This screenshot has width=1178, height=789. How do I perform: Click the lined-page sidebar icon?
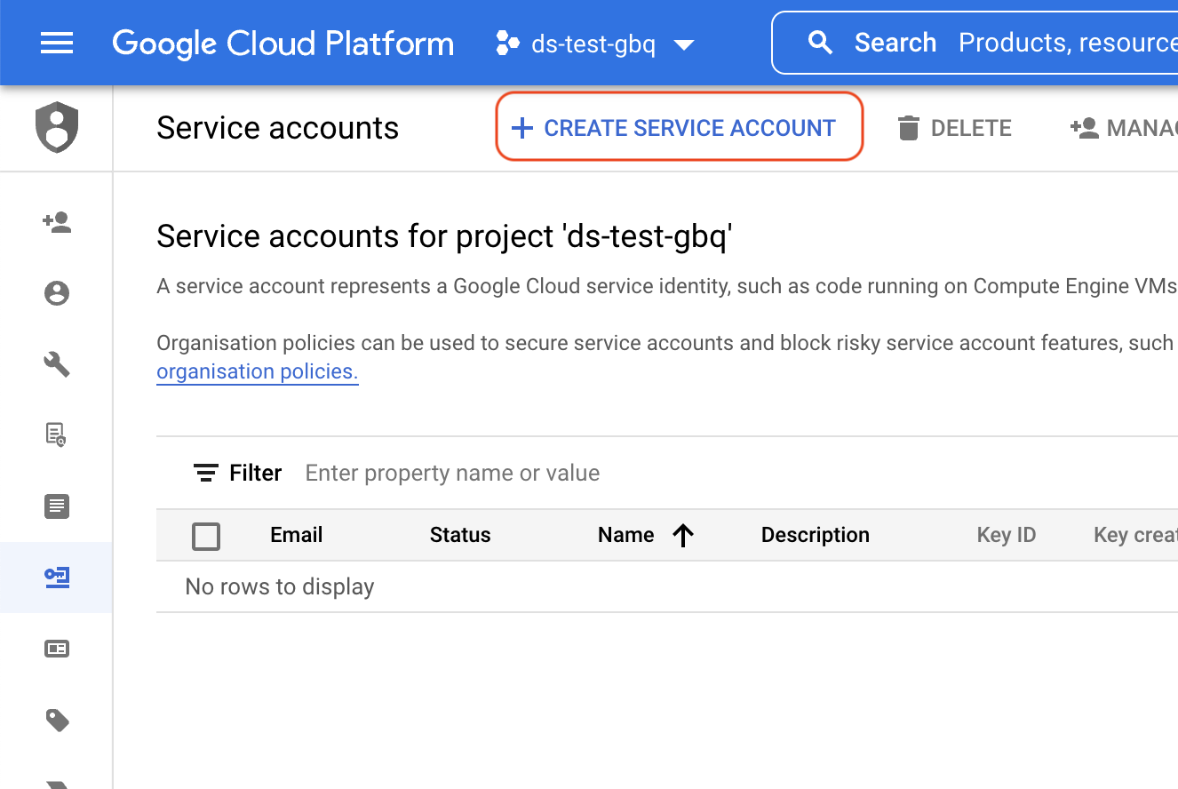(x=57, y=506)
